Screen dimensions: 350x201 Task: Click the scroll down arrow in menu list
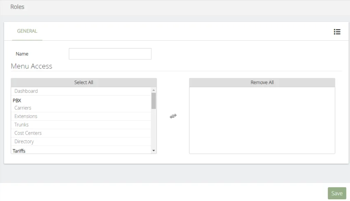153,150
